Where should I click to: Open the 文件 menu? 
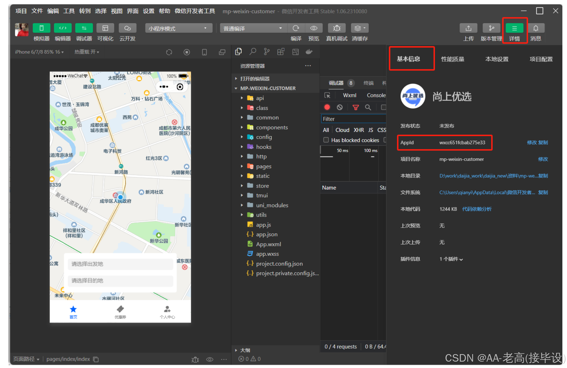click(37, 11)
